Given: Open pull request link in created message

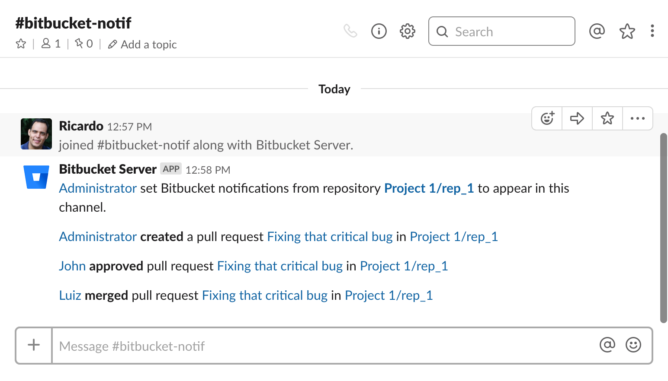Looking at the screenshot, I should [330, 237].
